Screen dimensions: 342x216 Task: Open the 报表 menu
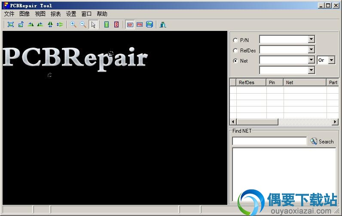tap(55, 14)
